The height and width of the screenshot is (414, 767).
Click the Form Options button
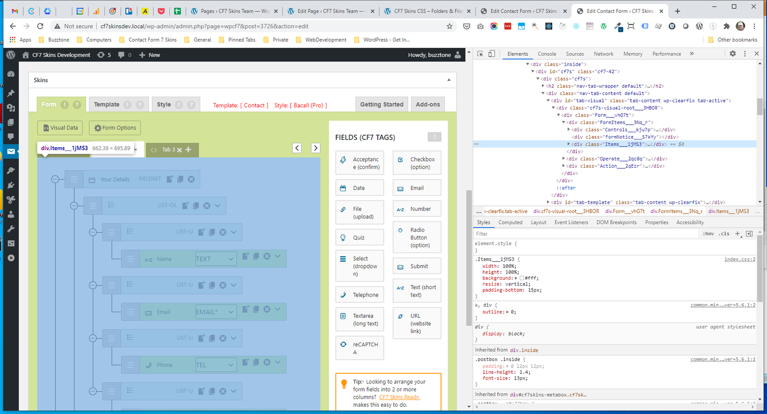[115, 128]
